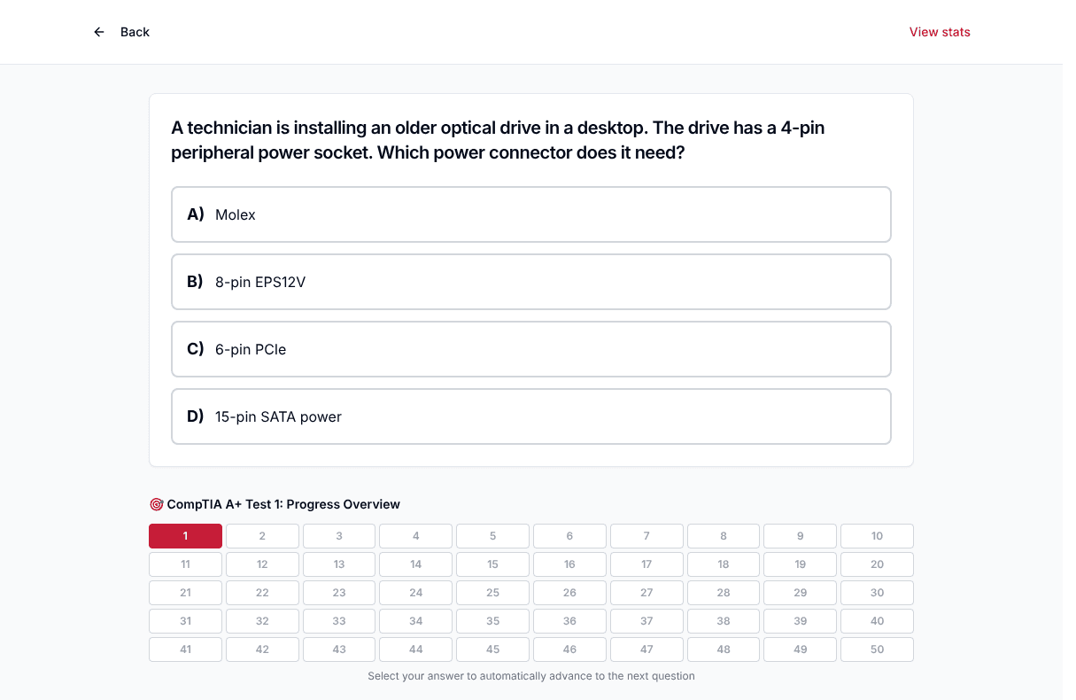1076x700 pixels.
Task: Navigate to question 15
Action: (492, 564)
